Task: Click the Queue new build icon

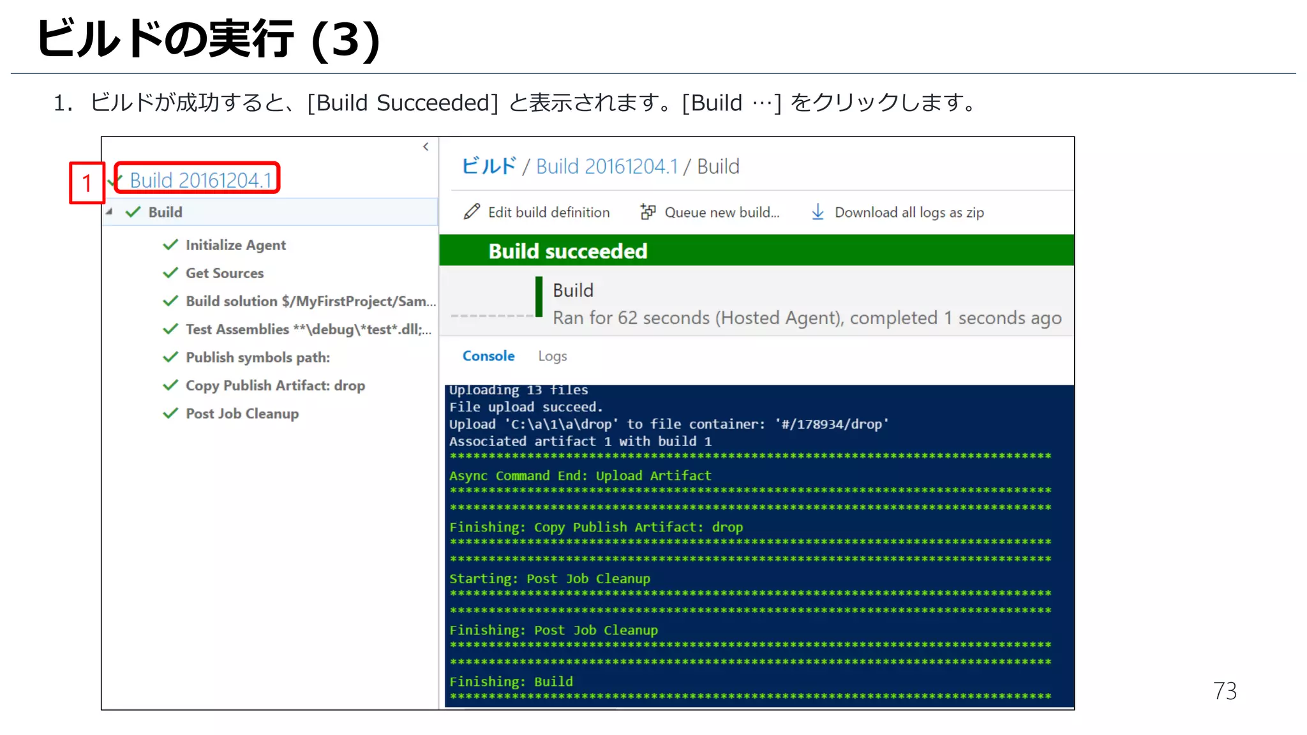Action: 648,212
